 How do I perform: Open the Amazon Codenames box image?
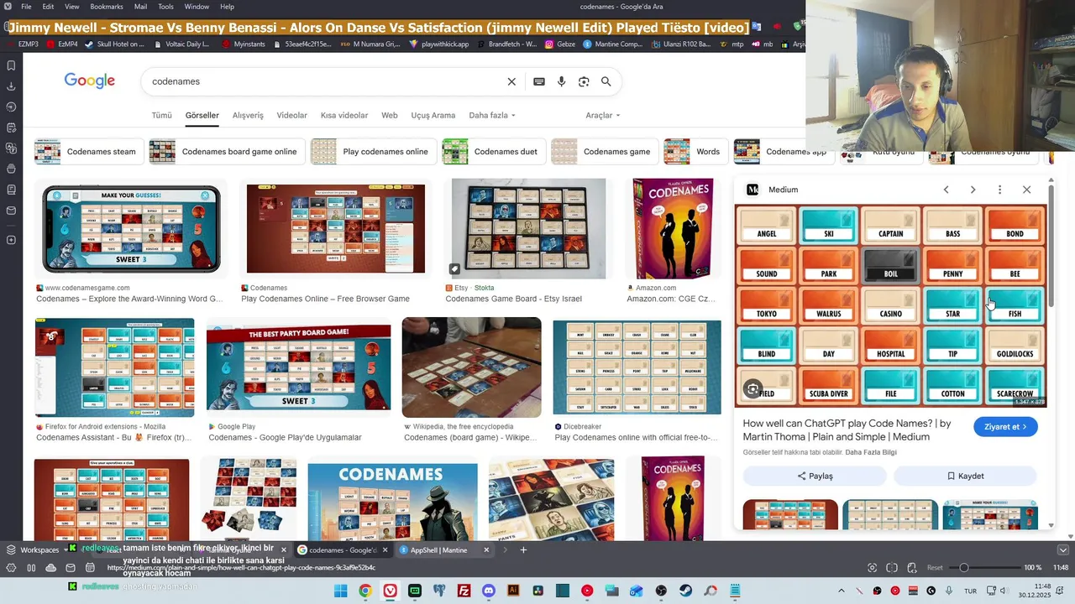pos(673,228)
